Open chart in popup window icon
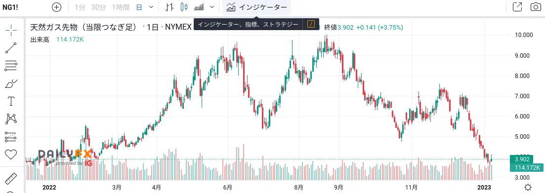Screen dimensions: 545x193 pyautogui.click(x=517, y=7)
